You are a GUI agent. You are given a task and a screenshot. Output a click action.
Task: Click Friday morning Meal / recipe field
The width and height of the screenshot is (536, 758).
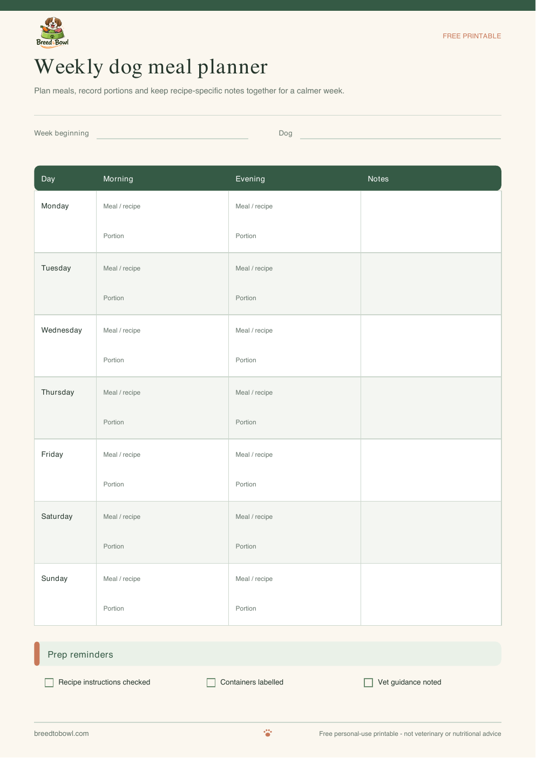tap(122, 455)
